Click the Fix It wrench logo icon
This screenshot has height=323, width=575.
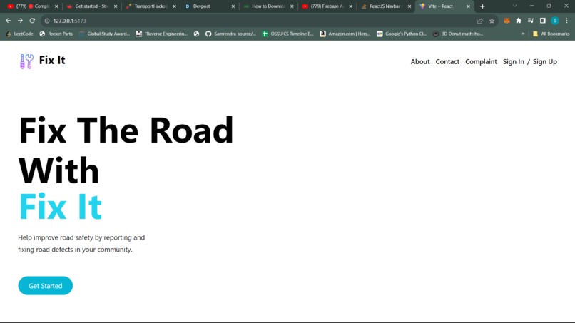(26, 61)
